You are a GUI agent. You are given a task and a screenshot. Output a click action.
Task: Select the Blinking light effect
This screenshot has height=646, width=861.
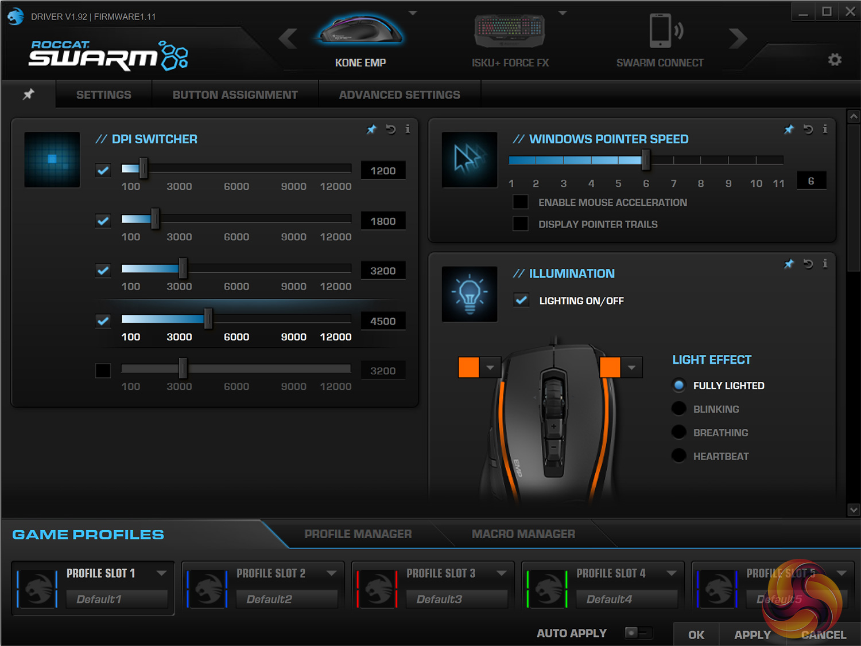pyautogui.click(x=679, y=409)
